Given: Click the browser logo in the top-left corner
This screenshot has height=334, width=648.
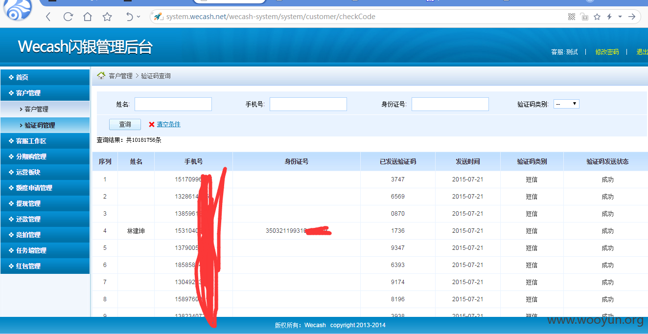Looking at the screenshot, I should (18, 9).
